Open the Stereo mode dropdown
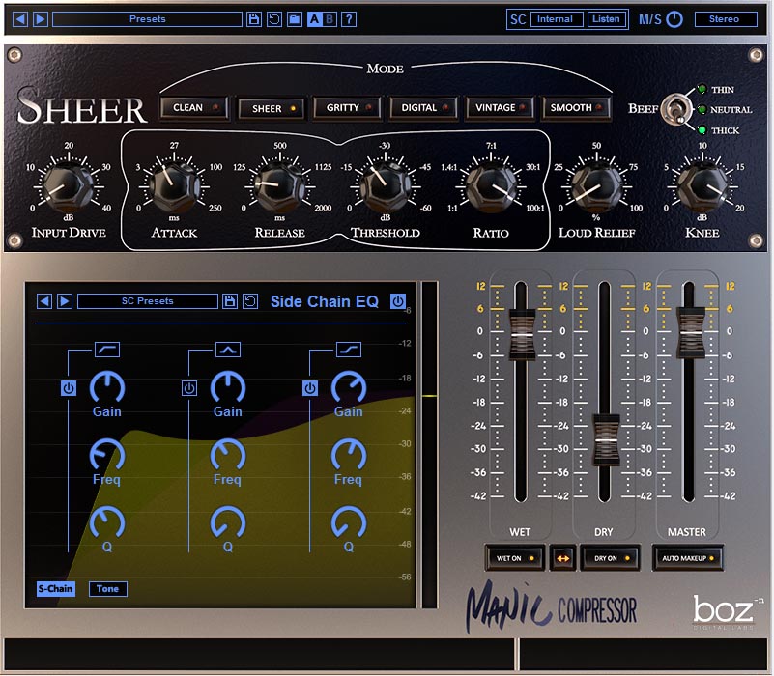Image resolution: width=774 pixels, height=676 pixels. coord(727,18)
